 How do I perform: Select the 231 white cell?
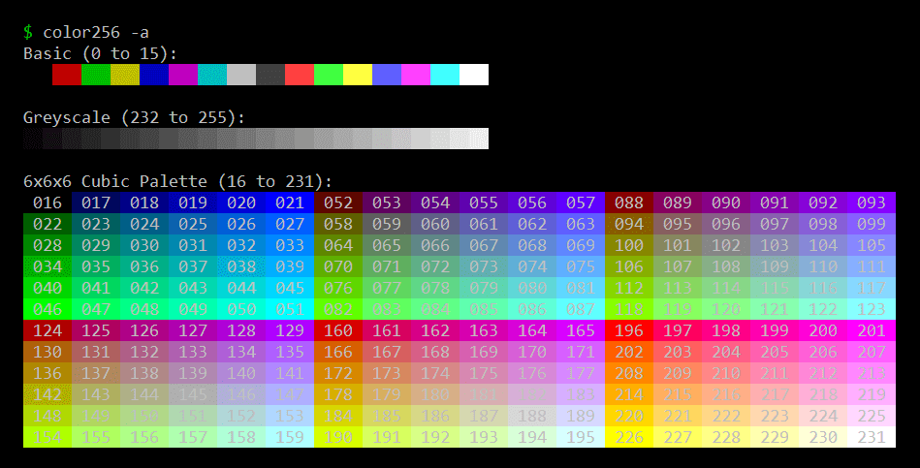872,437
